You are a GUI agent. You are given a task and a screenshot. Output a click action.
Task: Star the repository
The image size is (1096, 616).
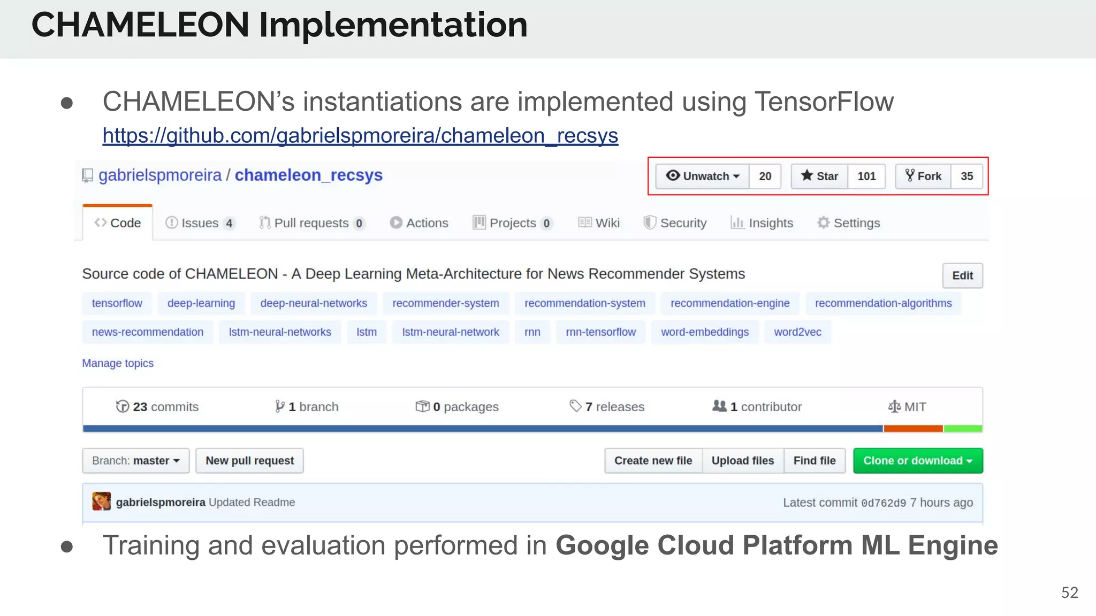(x=819, y=176)
